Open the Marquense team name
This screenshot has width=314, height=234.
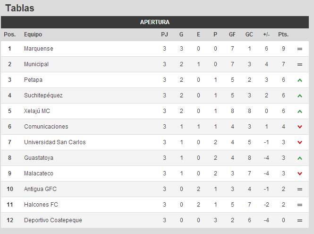(x=39, y=49)
